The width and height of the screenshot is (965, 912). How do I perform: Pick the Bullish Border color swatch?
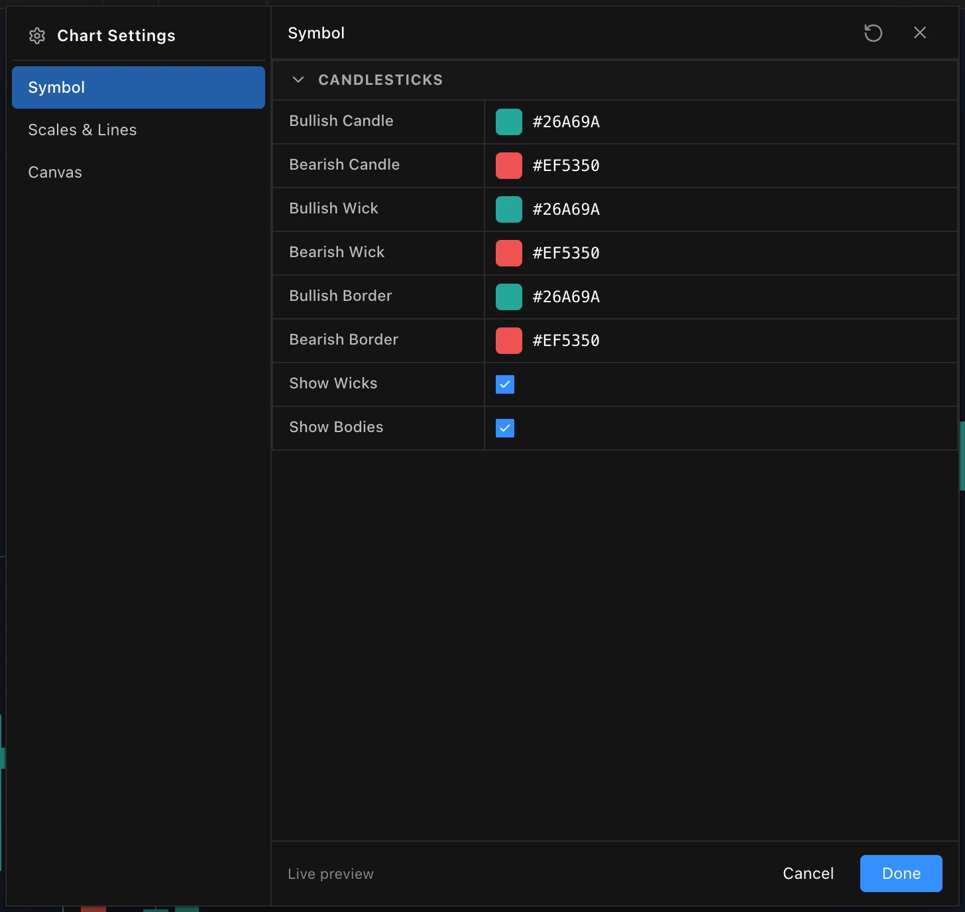(509, 297)
